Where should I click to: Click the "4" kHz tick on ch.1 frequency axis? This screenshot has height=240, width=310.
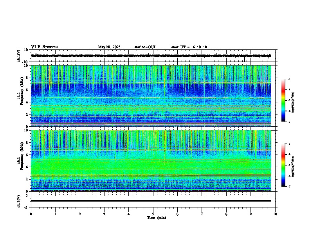pos(27,102)
